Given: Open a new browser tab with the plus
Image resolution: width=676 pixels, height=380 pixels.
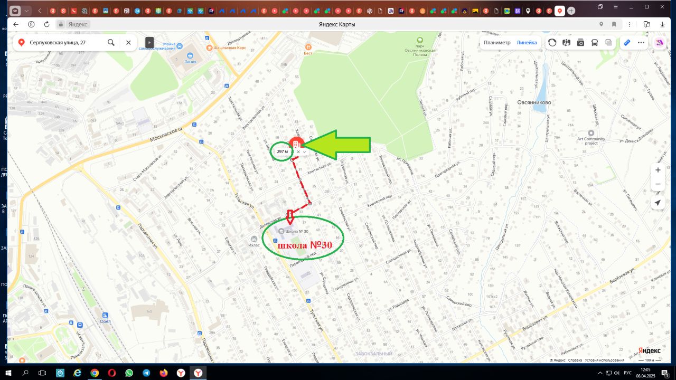Looking at the screenshot, I should point(571,11).
